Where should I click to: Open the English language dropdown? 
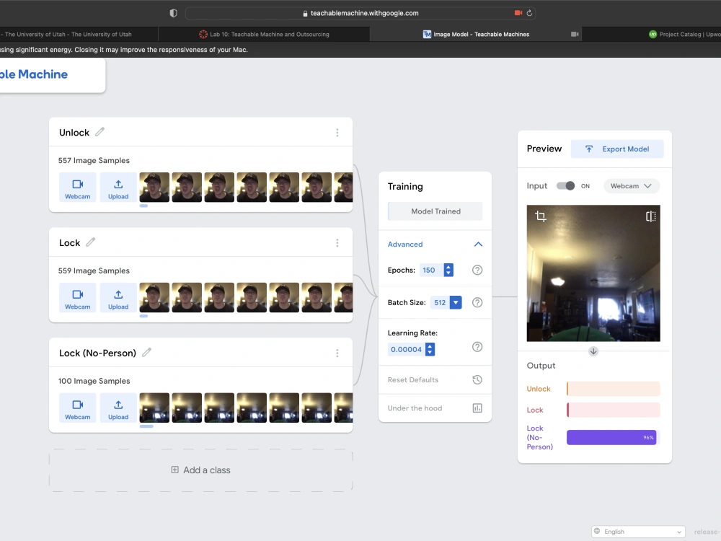click(638, 532)
